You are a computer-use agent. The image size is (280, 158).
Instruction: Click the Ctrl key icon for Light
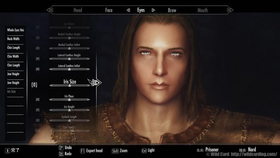[144, 151]
